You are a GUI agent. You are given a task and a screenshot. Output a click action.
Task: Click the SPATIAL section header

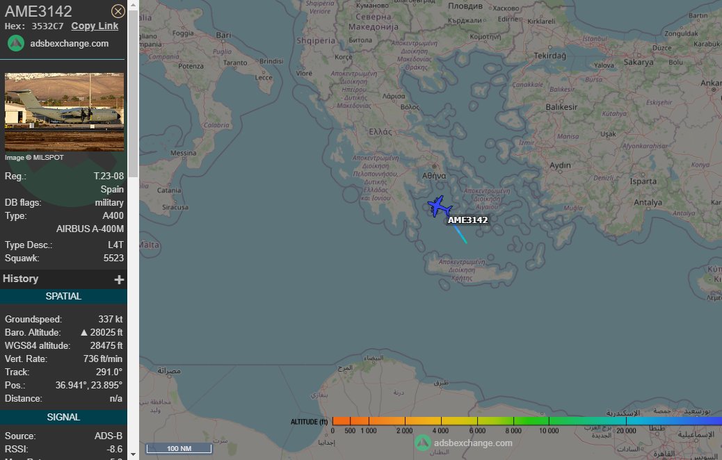[x=63, y=296]
